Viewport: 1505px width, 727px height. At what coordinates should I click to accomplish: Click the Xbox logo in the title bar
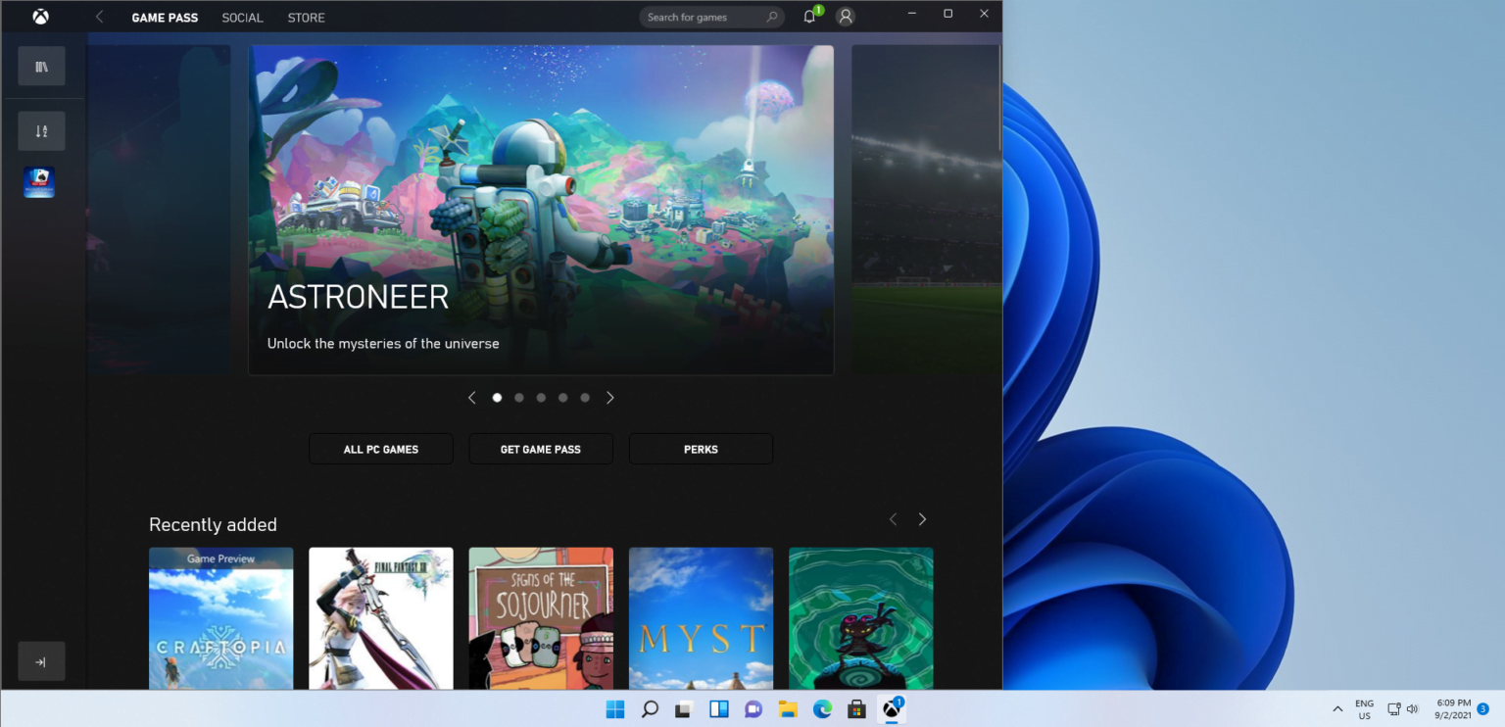(x=39, y=16)
